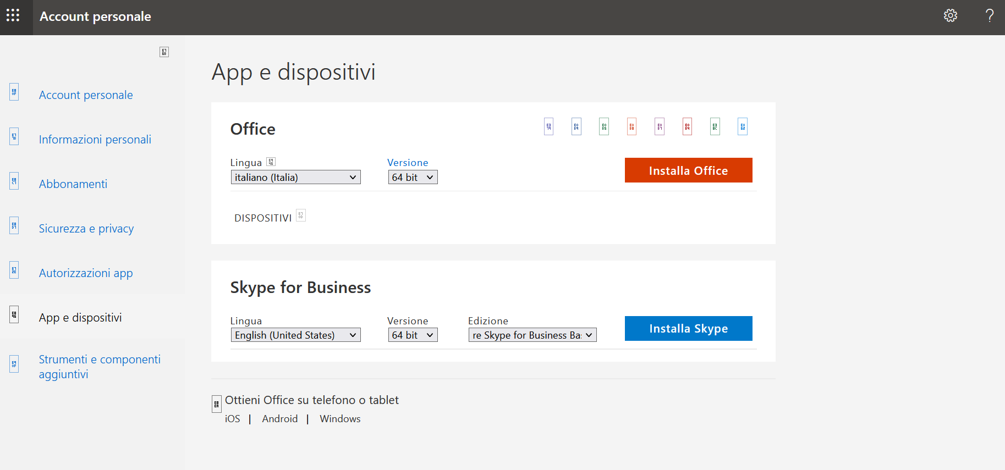Viewport: 1005px width, 470px height.
Task: Open the Skype Versione 64 bit dropdown
Action: [x=413, y=335]
